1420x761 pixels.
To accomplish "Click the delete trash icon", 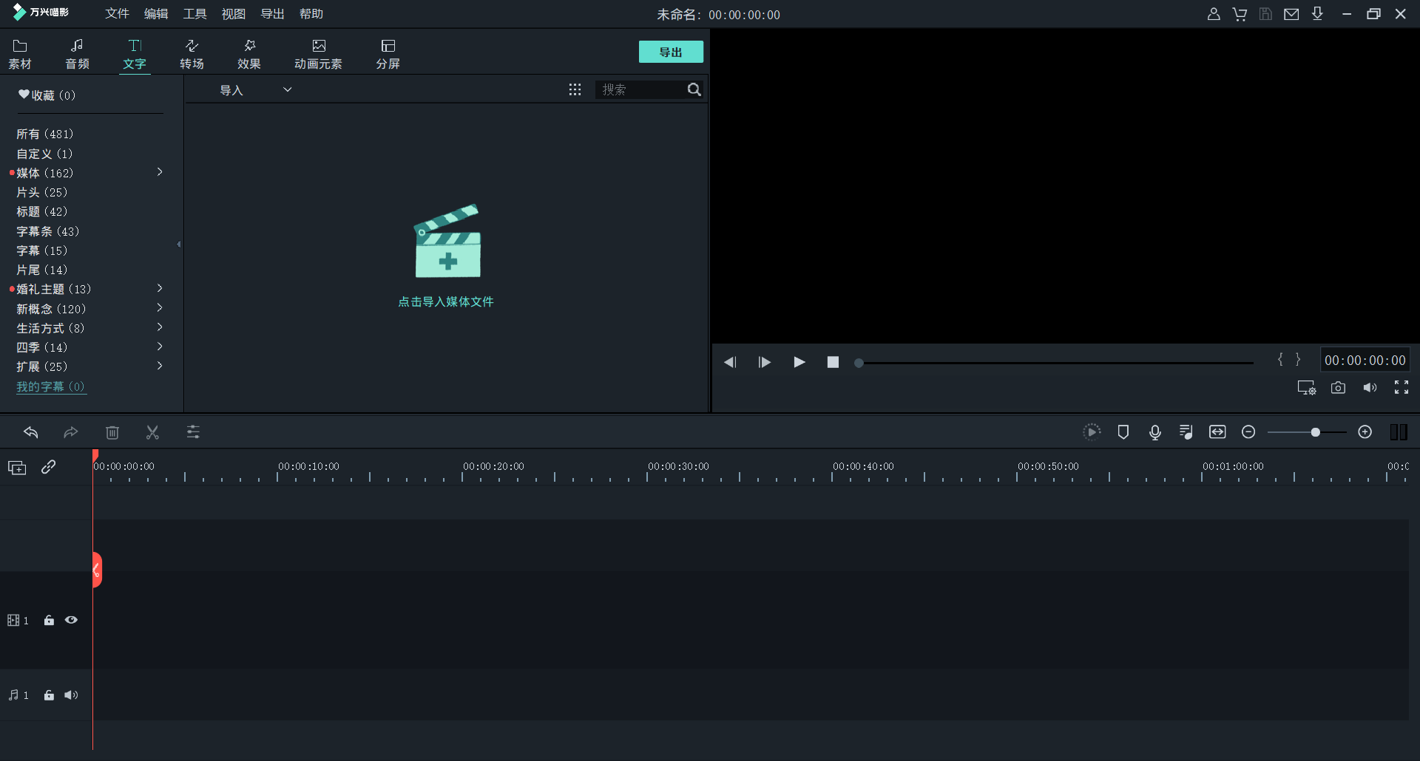I will [112, 432].
